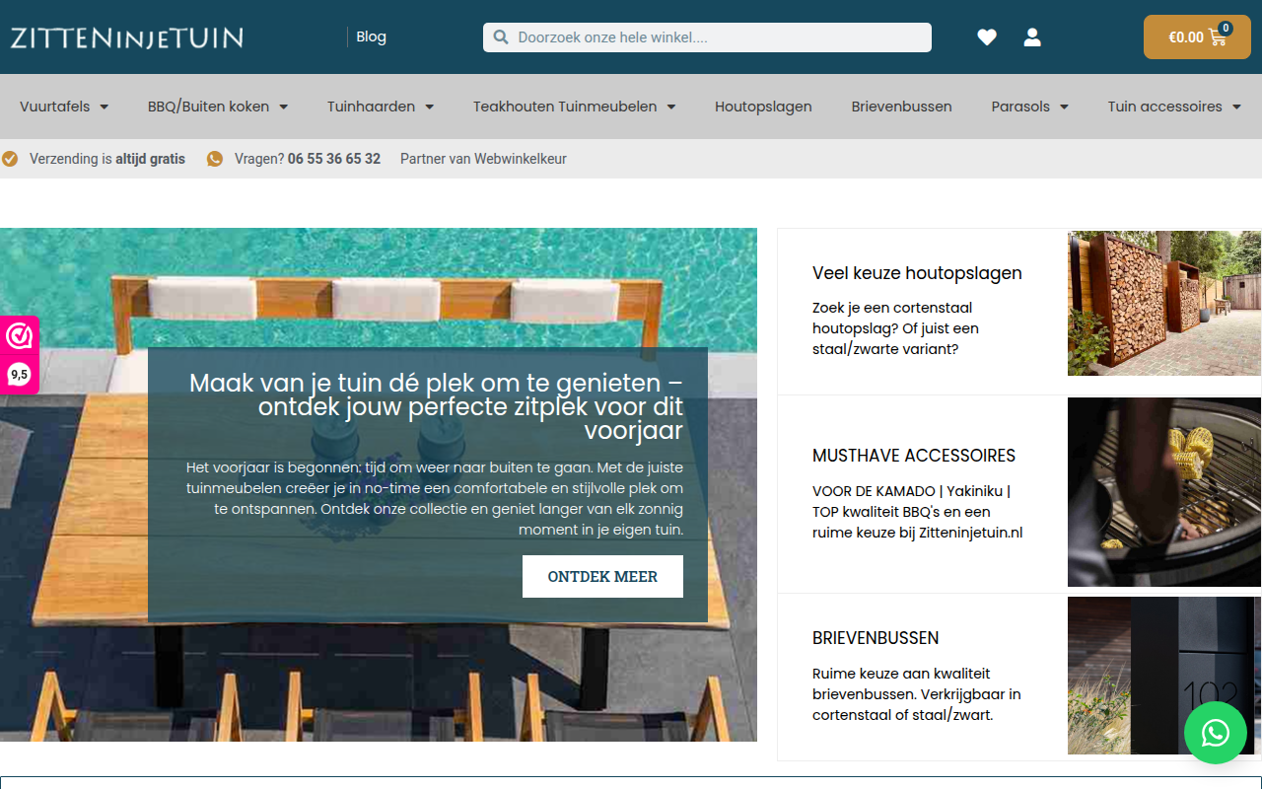Click the hero headline about voorjaar
This screenshot has height=789, width=1262.
[436, 406]
